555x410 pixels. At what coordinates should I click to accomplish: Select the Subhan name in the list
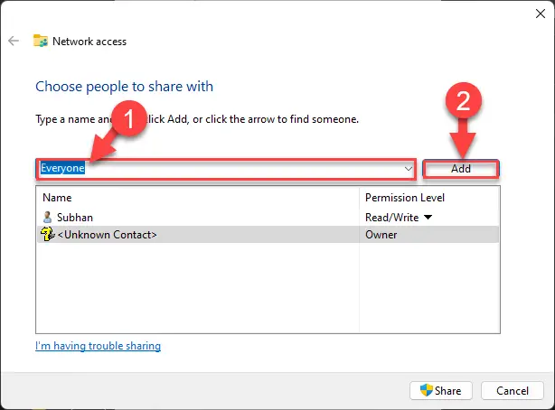pos(75,217)
